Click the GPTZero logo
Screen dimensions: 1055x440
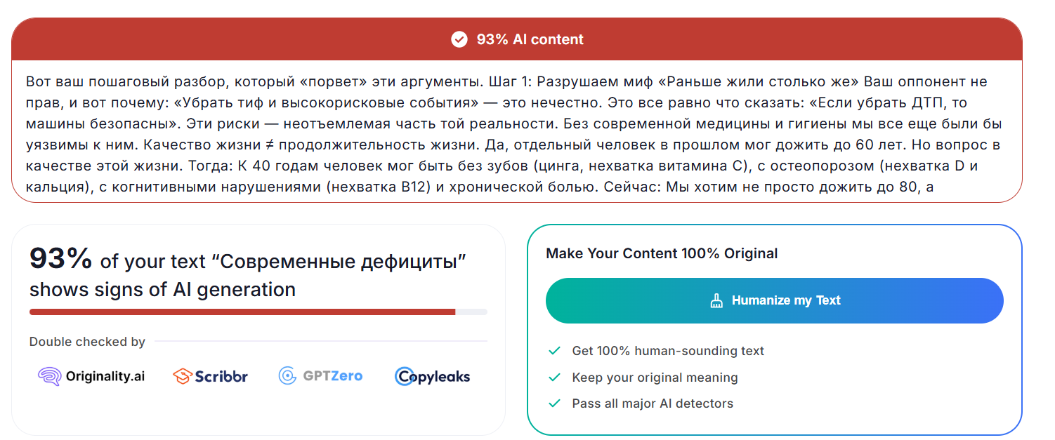click(x=320, y=376)
